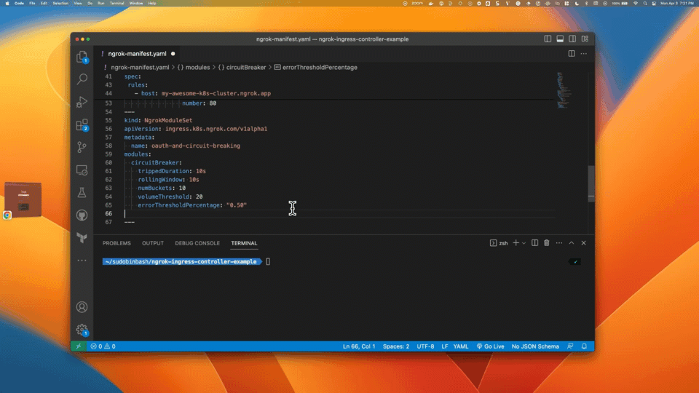Viewport: 699px width, 393px height.
Task: Split the terminal pane
Action: [x=534, y=243]
